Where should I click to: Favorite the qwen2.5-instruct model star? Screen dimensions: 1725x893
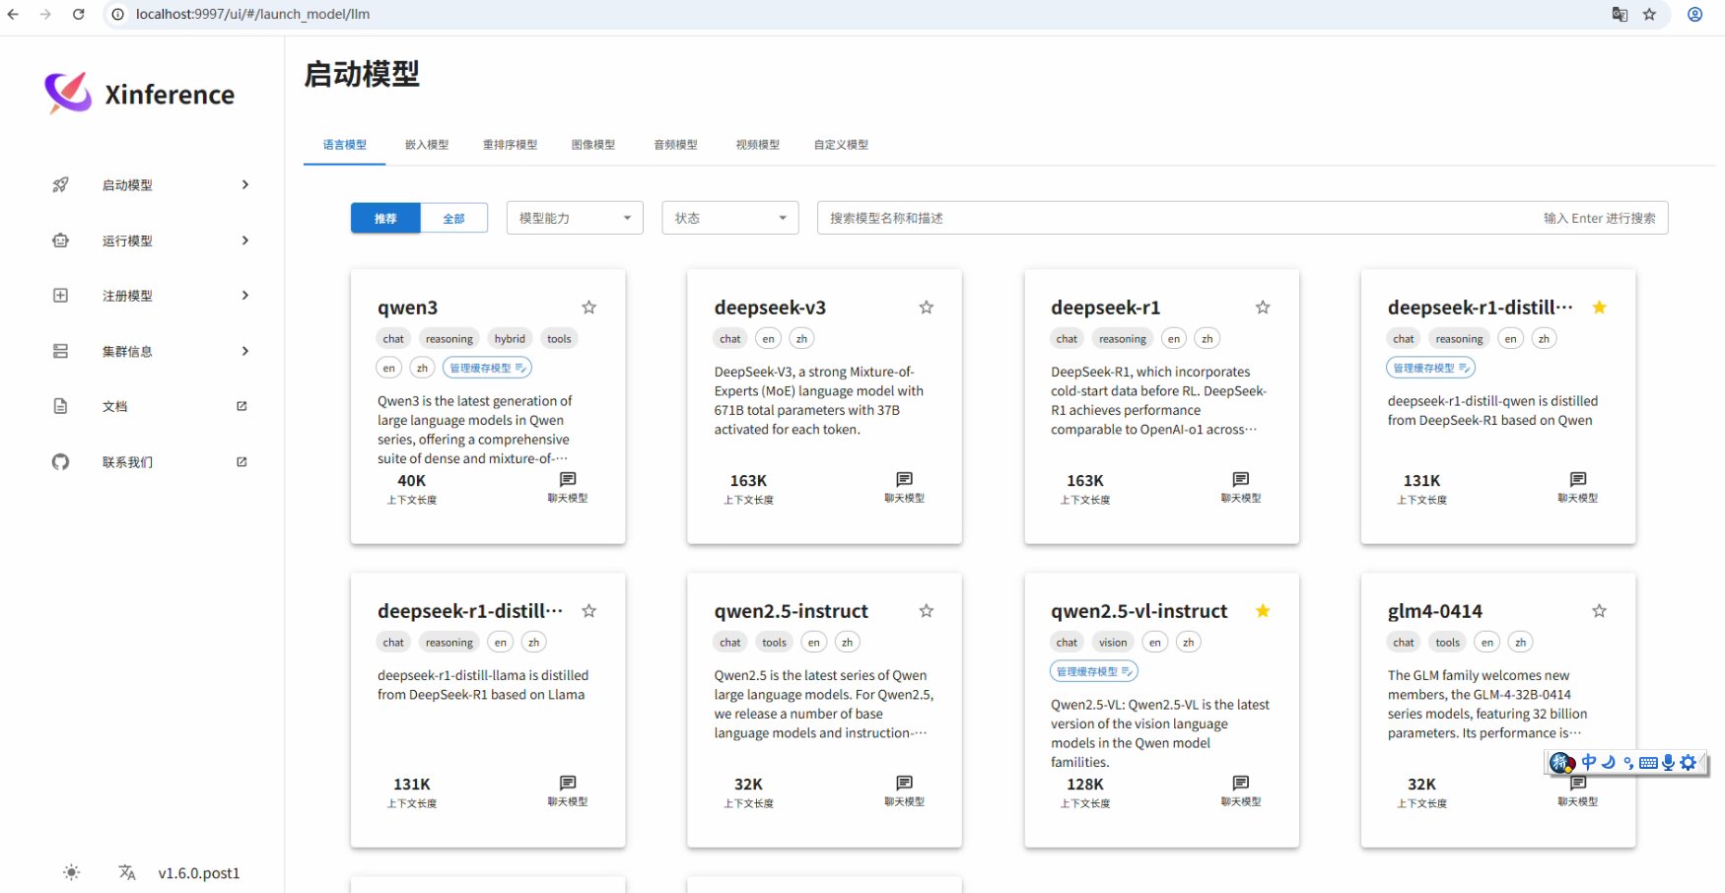tap(927, 611)
